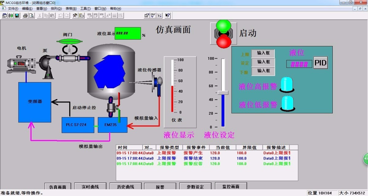
Task: Click the 报警应答 cell in green row
Action: [x=193, y=164]
